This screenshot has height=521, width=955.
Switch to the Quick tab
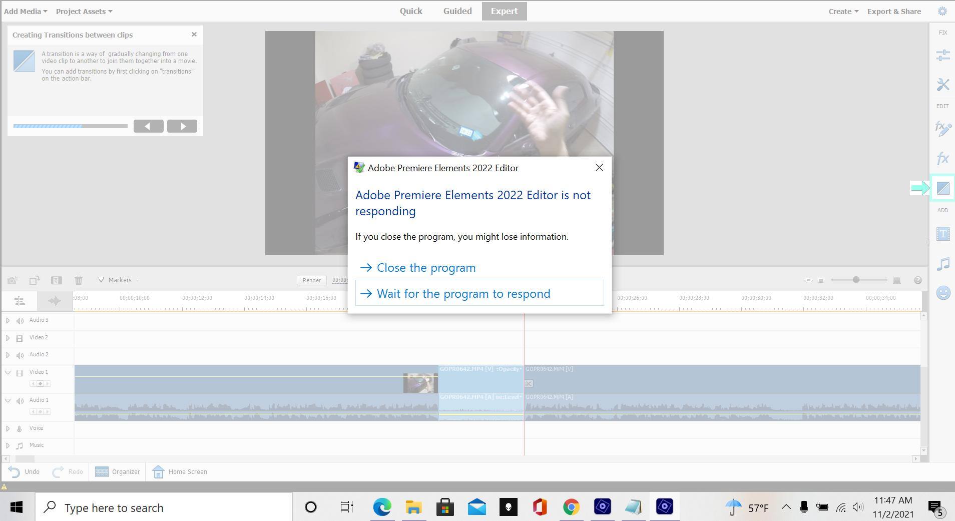click(410, 11)
